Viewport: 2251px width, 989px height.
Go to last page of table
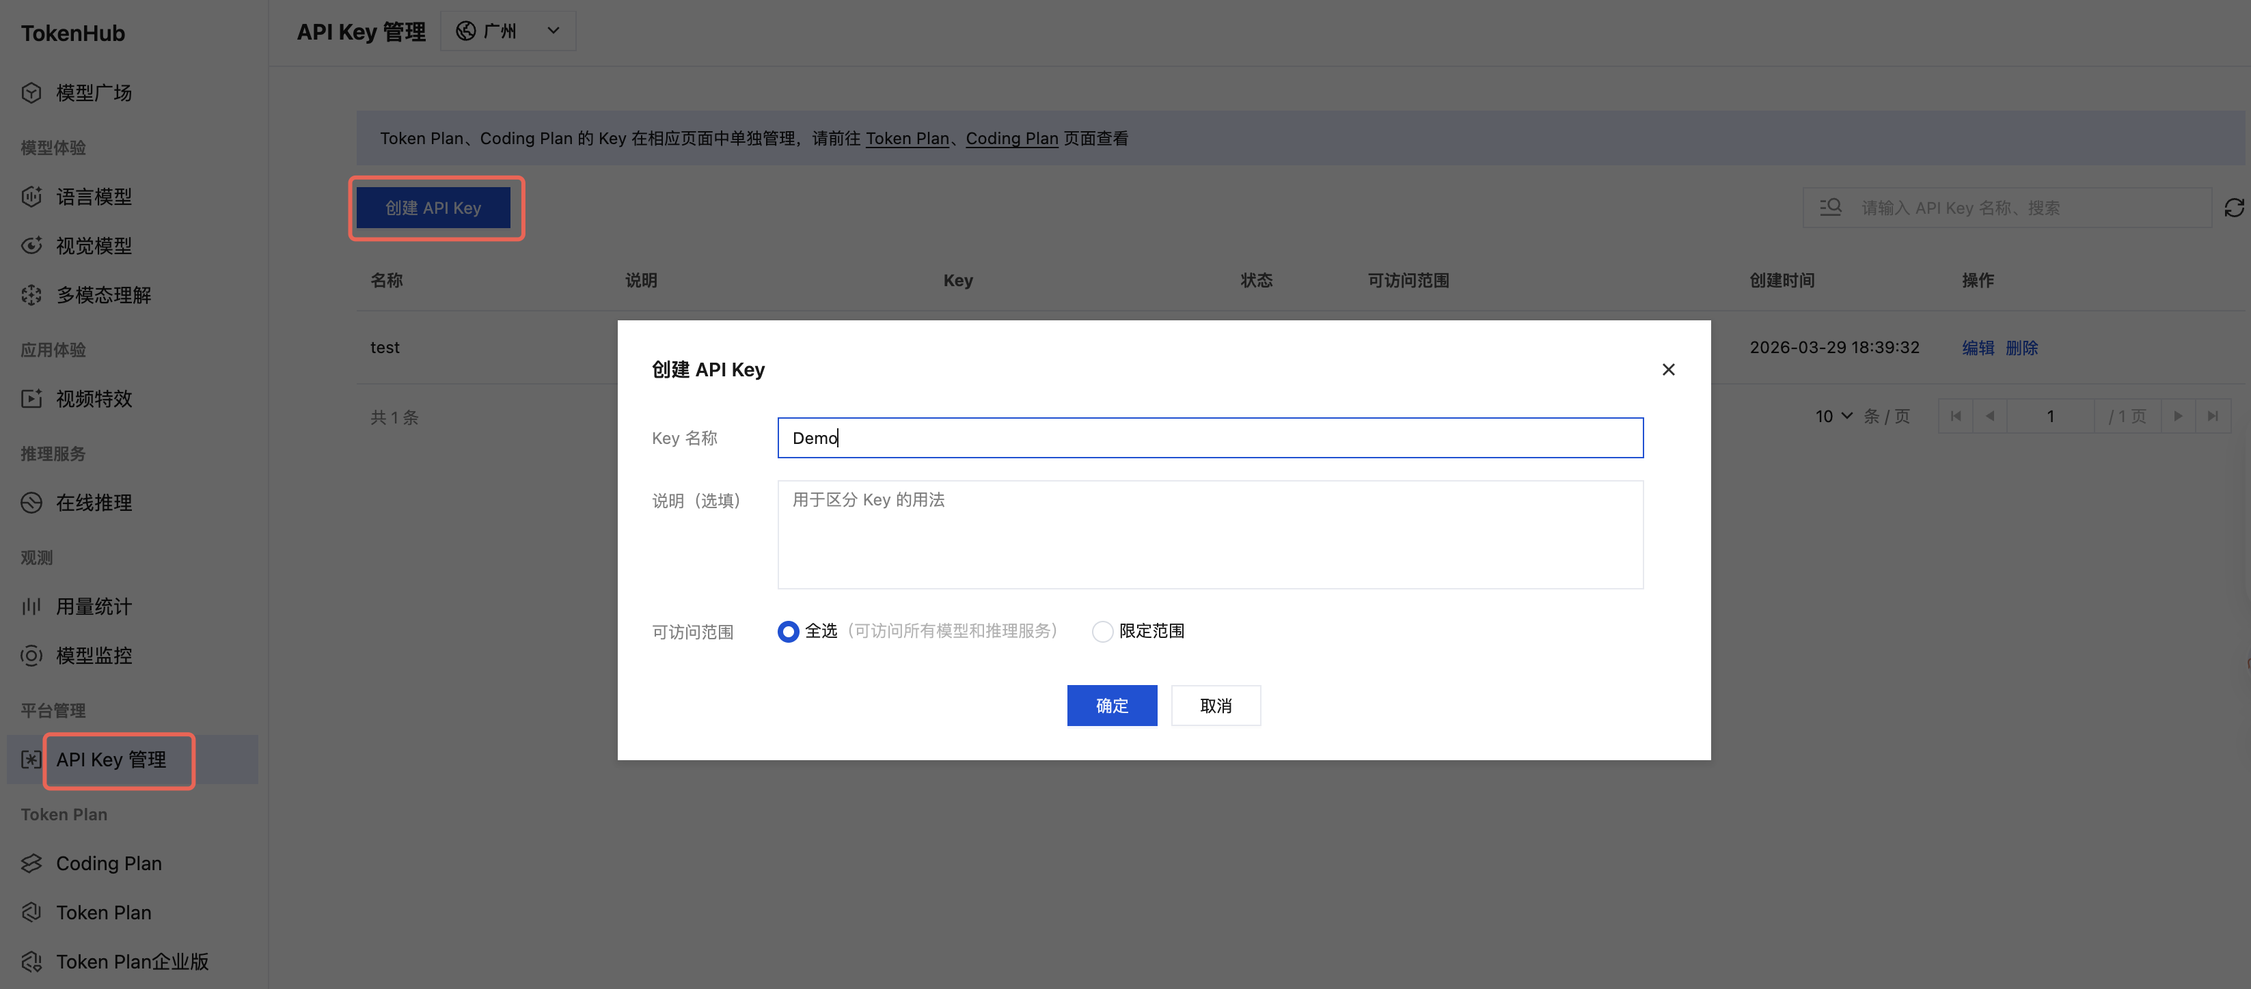[2213, 416]
